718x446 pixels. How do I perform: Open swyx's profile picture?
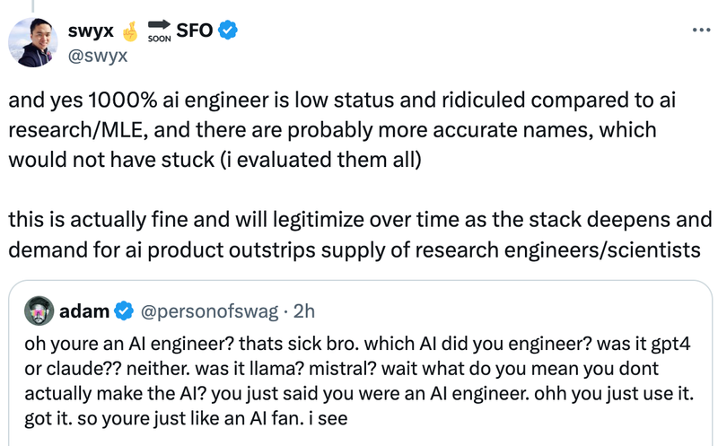33,42
